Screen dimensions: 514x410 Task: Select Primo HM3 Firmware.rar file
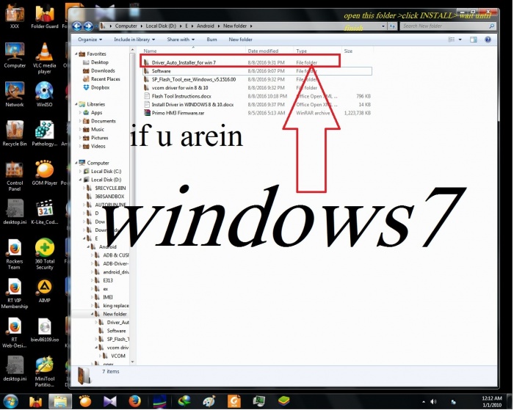click(x=257, y=113)
